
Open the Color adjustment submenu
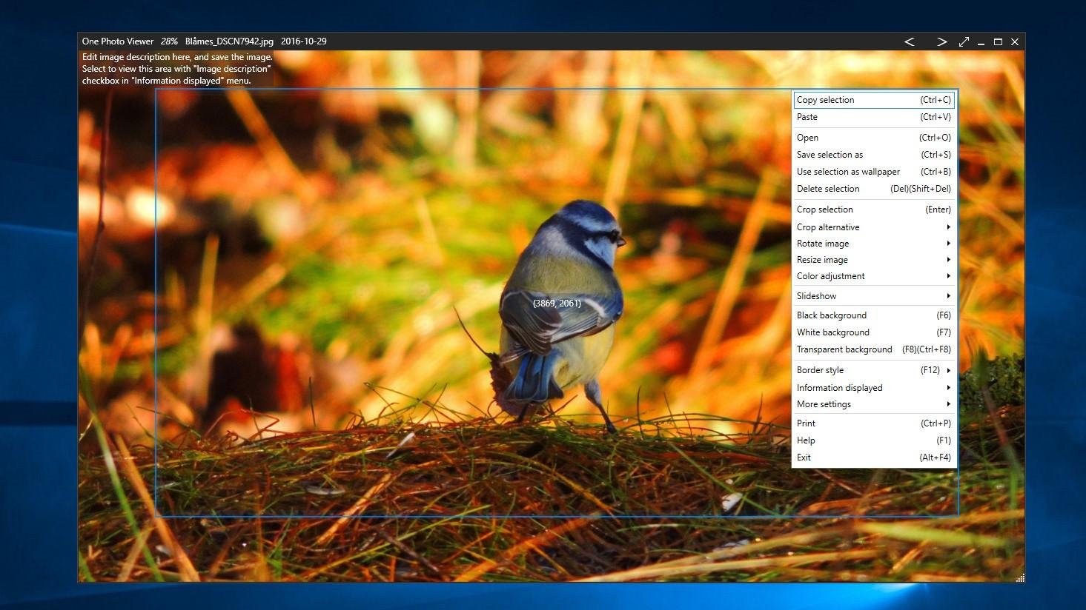pos(831,275)
